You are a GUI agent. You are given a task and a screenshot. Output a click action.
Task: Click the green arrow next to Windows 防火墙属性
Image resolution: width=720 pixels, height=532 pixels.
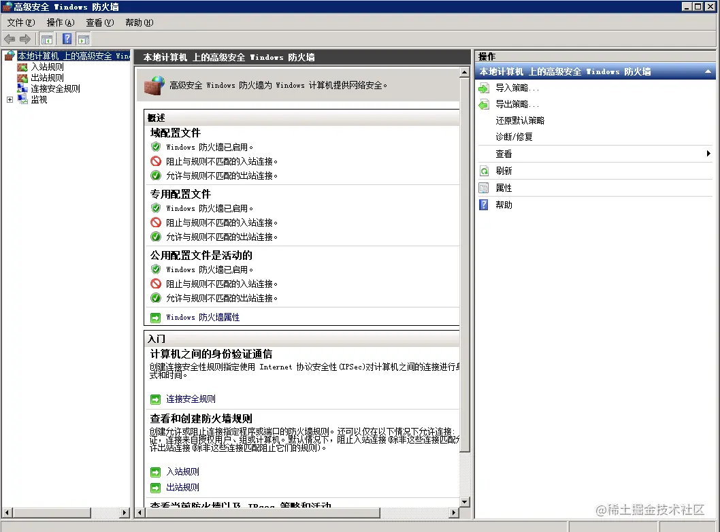point(156,318)
